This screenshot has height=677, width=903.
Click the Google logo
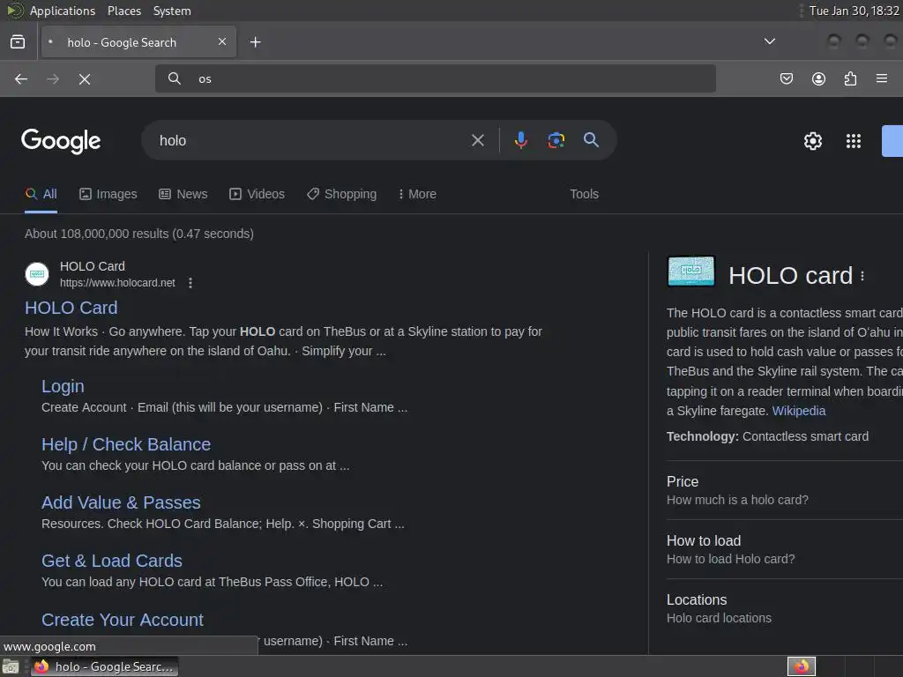(61, 141)
